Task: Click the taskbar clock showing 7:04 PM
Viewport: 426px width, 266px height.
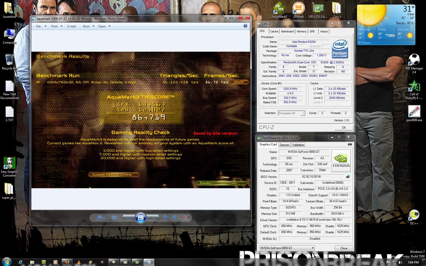Action: (413, 262)
